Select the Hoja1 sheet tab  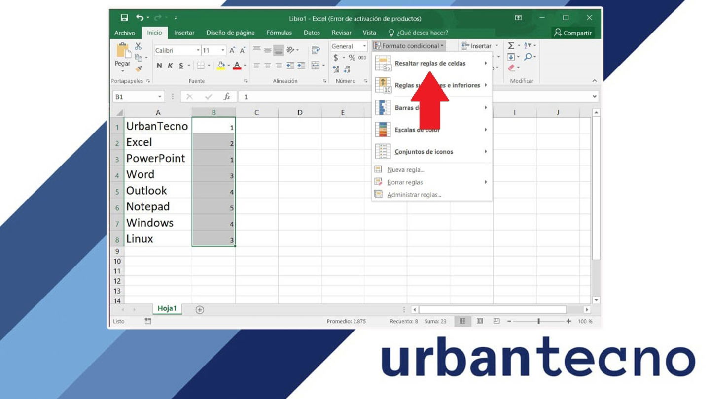[167, 308]
